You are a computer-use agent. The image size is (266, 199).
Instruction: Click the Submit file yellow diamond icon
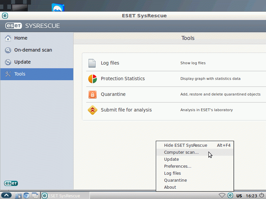pyautogui.click(x=93, y=110)
